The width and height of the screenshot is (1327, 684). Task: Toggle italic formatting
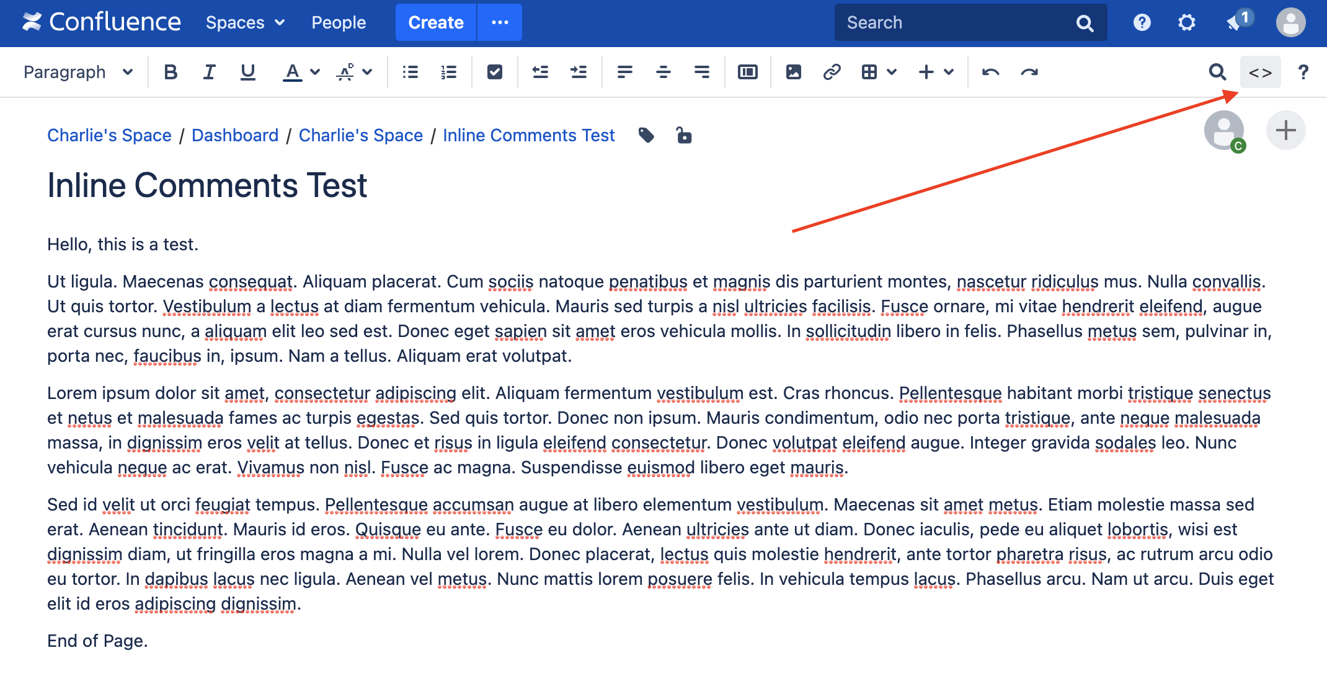pos(209,72)
